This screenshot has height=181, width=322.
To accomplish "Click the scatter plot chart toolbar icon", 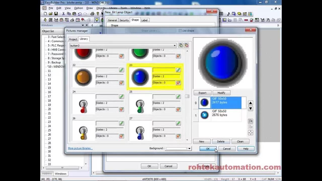I will 230,20.
